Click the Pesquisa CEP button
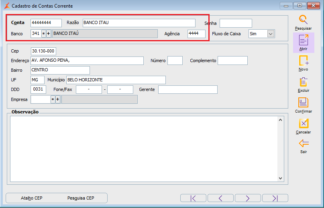Image resolution: width=324 pixels, height=208 pixels. pos(81,198)
